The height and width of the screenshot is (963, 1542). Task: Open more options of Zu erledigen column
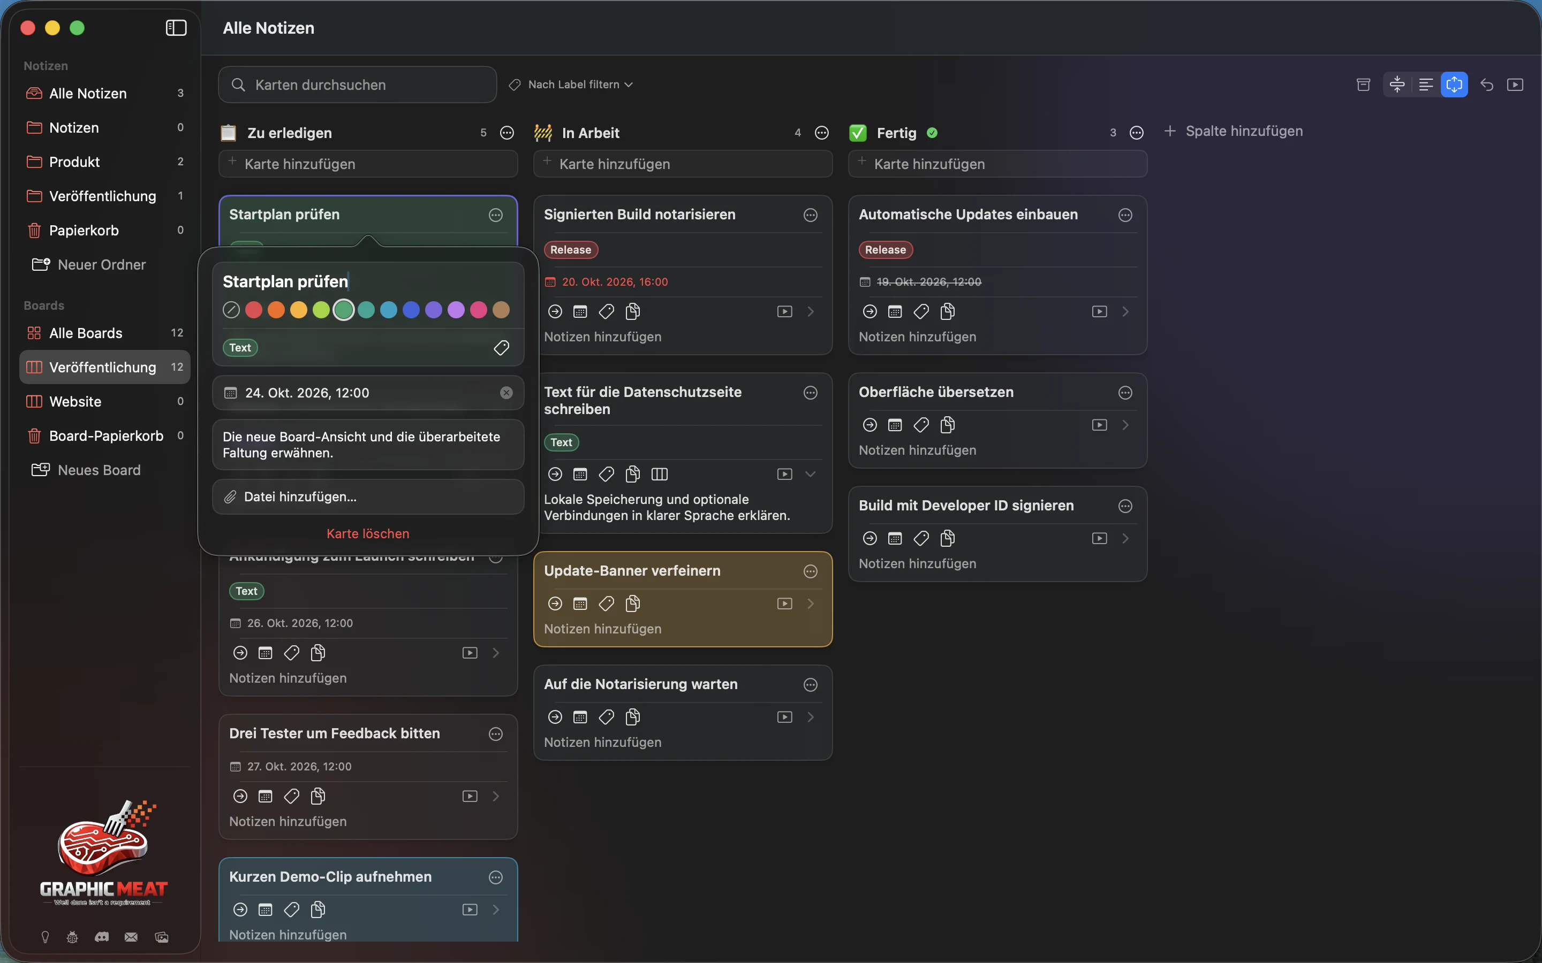(507, 133)
